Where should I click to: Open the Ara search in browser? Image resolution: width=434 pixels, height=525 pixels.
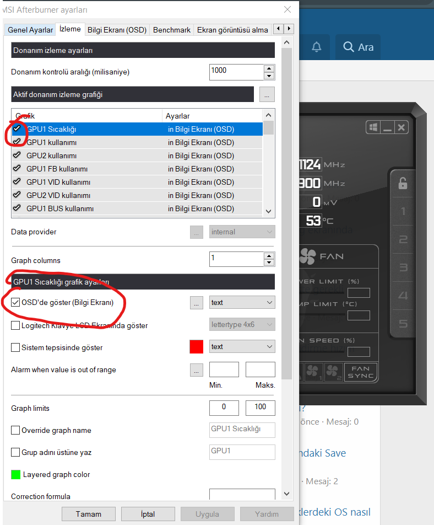click(x=358, y=47)
